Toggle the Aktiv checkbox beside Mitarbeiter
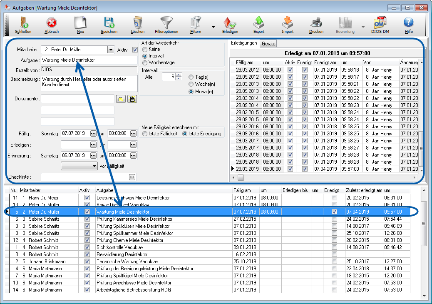 [x=135, y=50]
